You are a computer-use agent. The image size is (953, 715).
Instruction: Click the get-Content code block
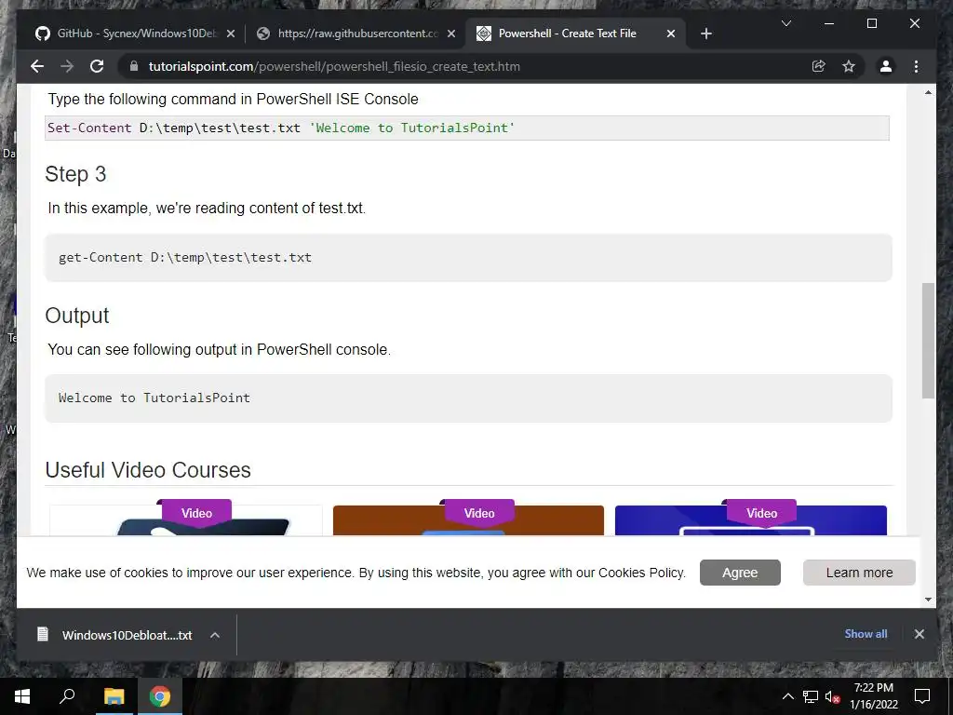click(x=468, y=257)
